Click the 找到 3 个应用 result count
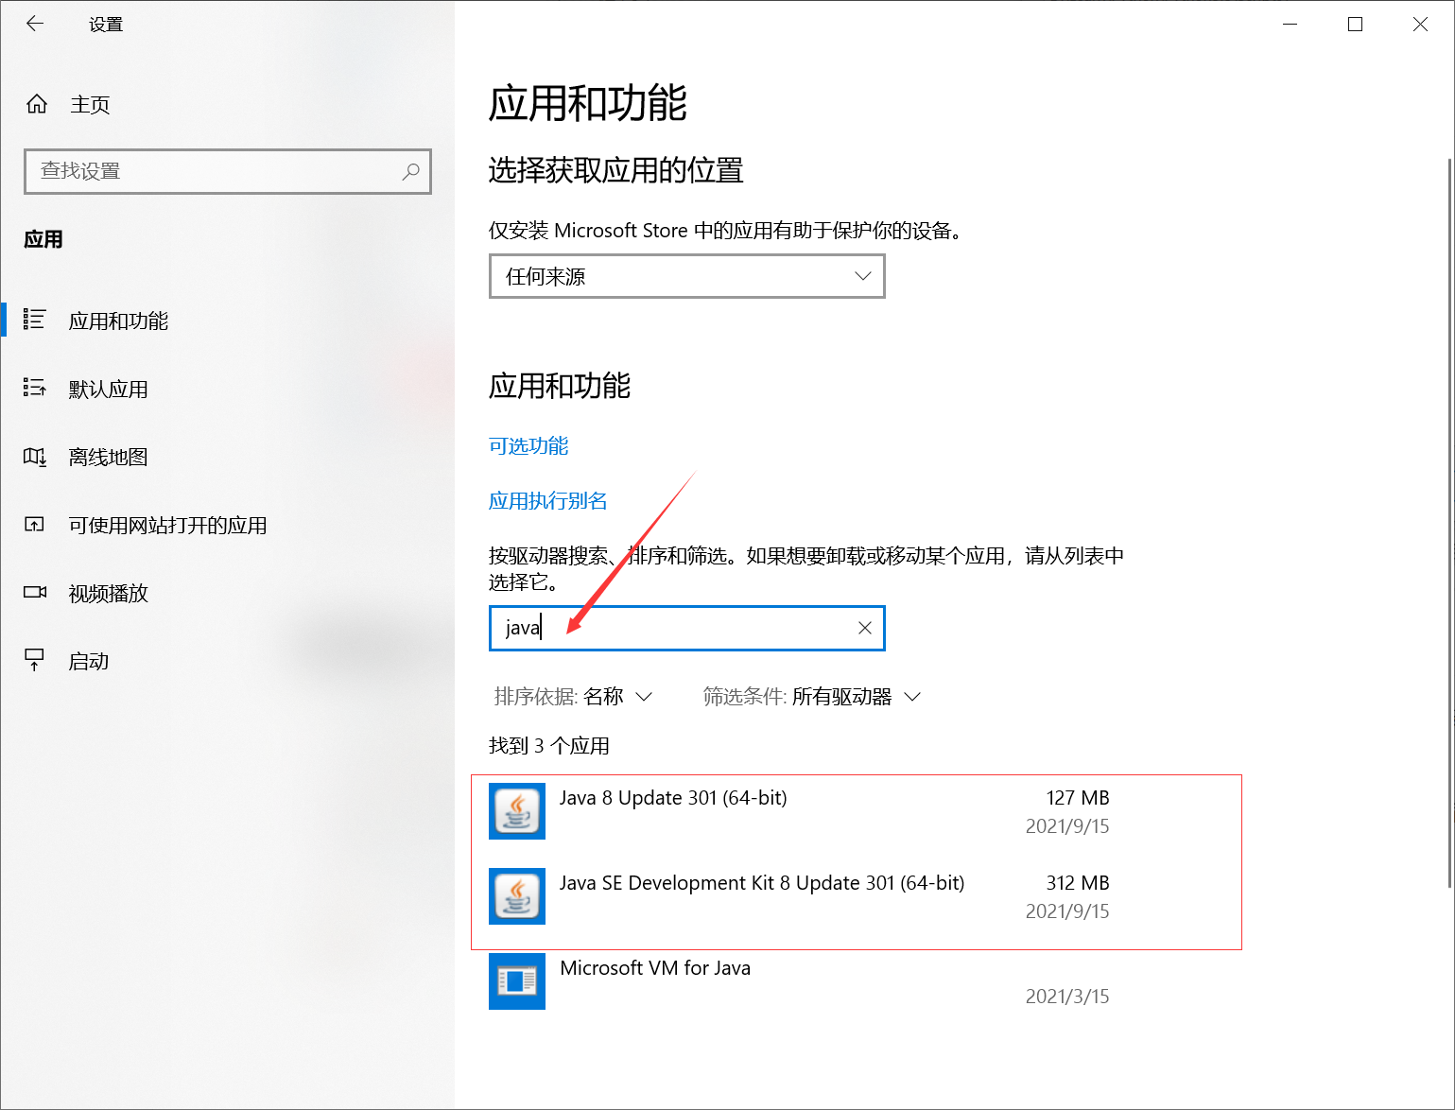The width and height of the screenshot is (1455, 1110). tap(549, 746)
